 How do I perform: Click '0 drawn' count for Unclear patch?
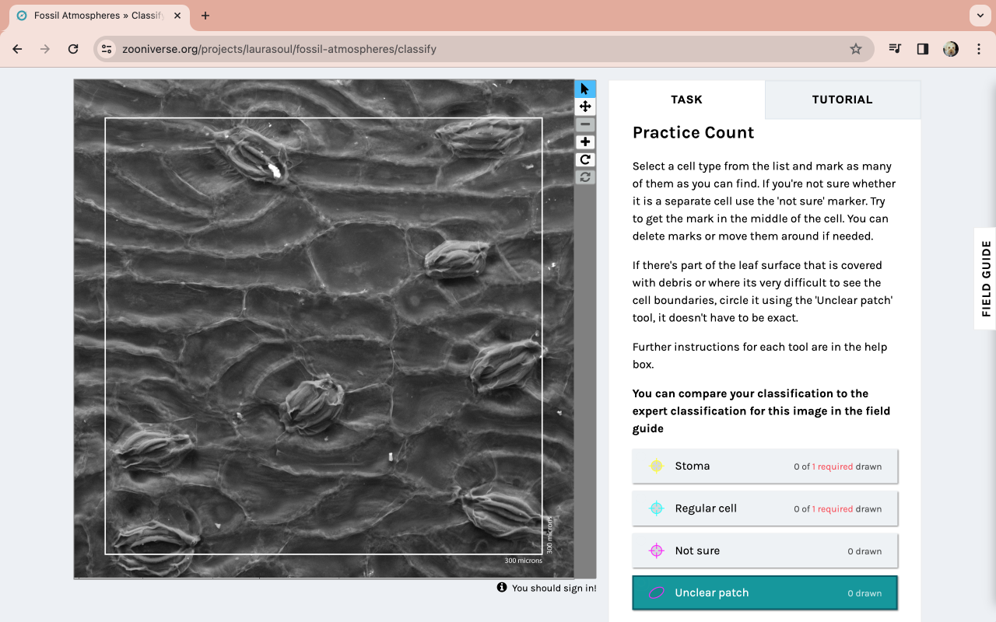coord(864,593)
